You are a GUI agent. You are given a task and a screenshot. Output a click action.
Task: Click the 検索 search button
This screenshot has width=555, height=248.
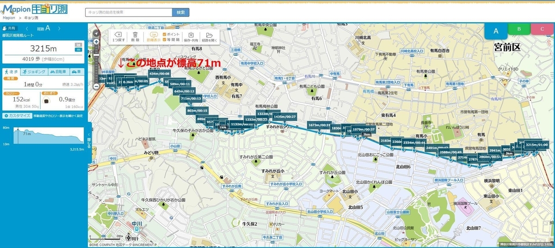180,12
